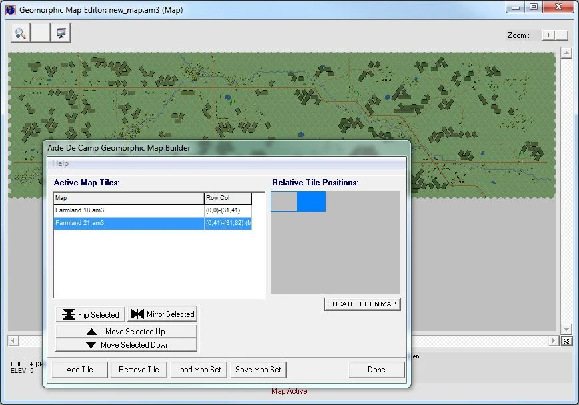Screen dimensions: 579x405
Task: Select the blue tile in Relative Positions
Action: coord(311,202)
